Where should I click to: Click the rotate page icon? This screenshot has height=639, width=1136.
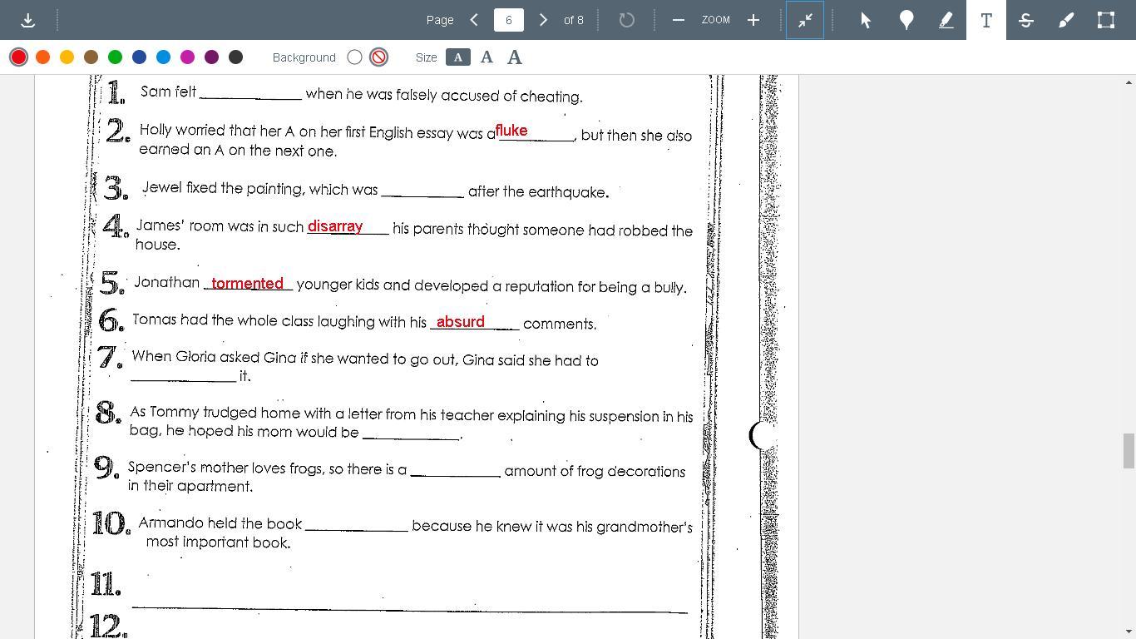(x=626, y=20)
